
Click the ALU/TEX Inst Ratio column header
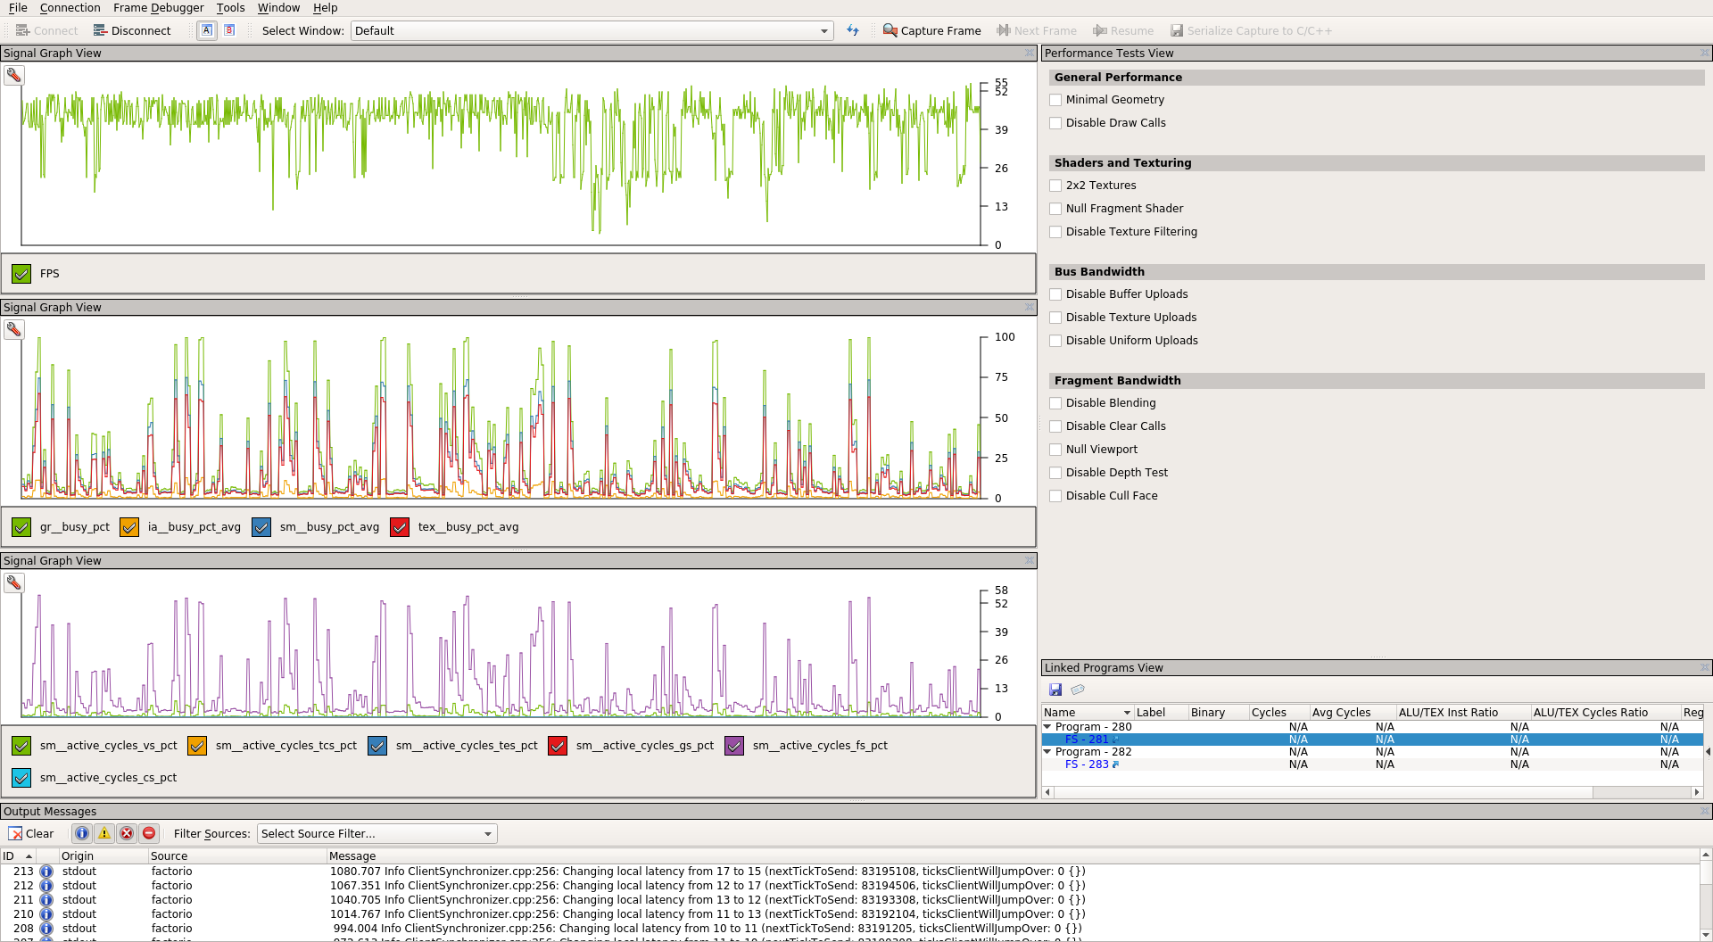[1463, 713]
